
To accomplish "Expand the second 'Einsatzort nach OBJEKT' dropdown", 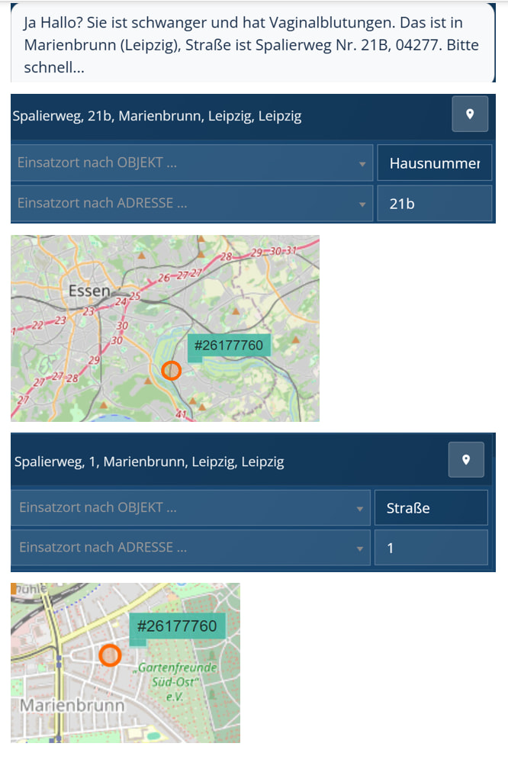I will pyautogui.click(x=191, y=507).
